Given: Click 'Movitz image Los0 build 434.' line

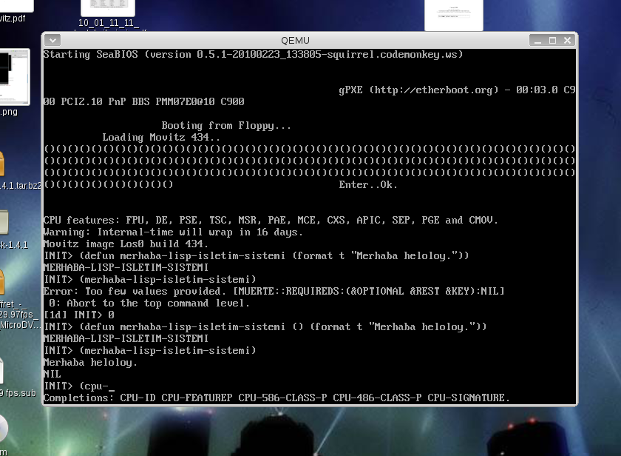Looking at the screenshot, I should point(126,244).
